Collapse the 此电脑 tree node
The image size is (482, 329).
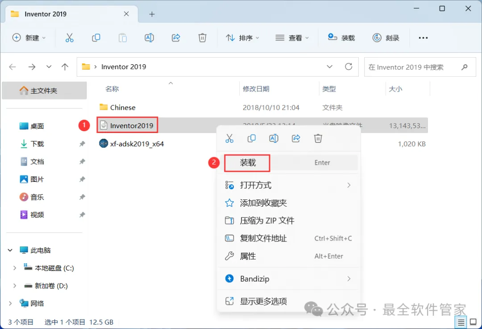10,250
